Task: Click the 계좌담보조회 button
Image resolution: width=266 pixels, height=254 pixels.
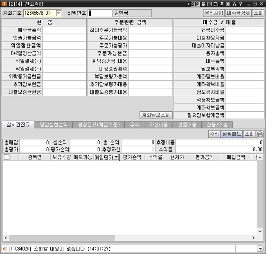Action: pos(156,115)
